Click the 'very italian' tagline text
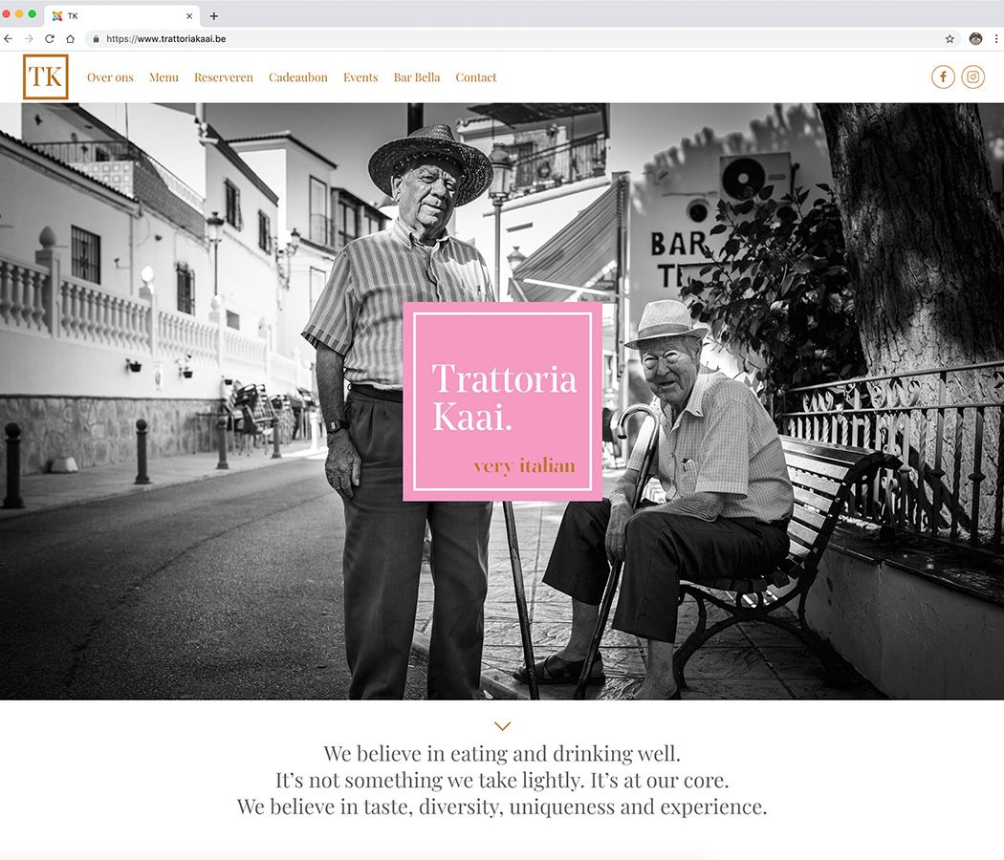1004x860 pixels. click(x=524, y=466)
